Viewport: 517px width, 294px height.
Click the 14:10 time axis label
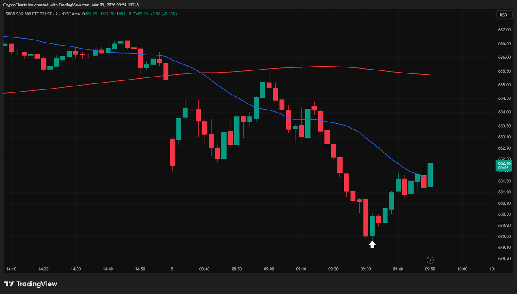(x=11, y=269)
